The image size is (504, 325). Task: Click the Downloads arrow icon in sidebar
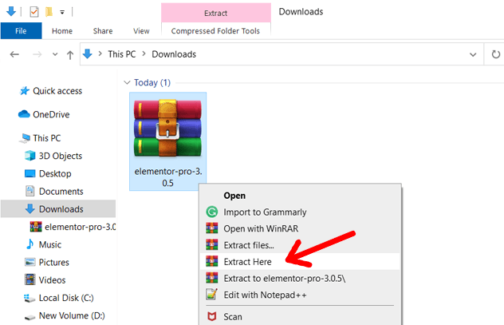click(x=30, y=209)
